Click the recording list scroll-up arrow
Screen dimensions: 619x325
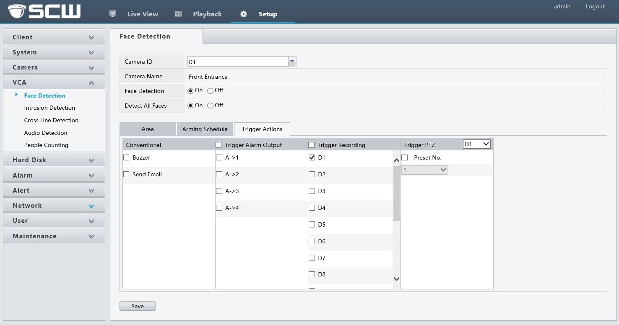pyautogui.click(x=397, y=161)
